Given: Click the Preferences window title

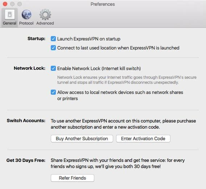Looking at the screenshot, I should (x=103, y=4).
